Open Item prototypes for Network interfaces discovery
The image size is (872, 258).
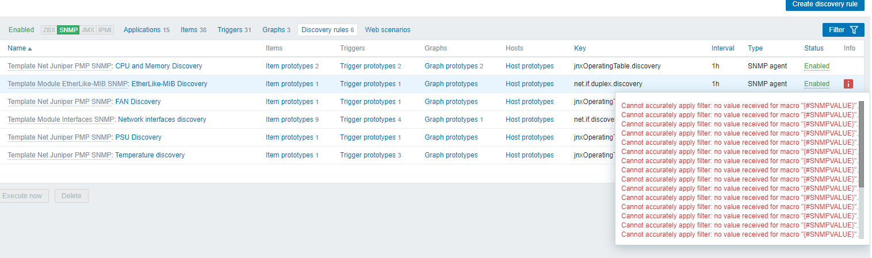pos(289,120)
